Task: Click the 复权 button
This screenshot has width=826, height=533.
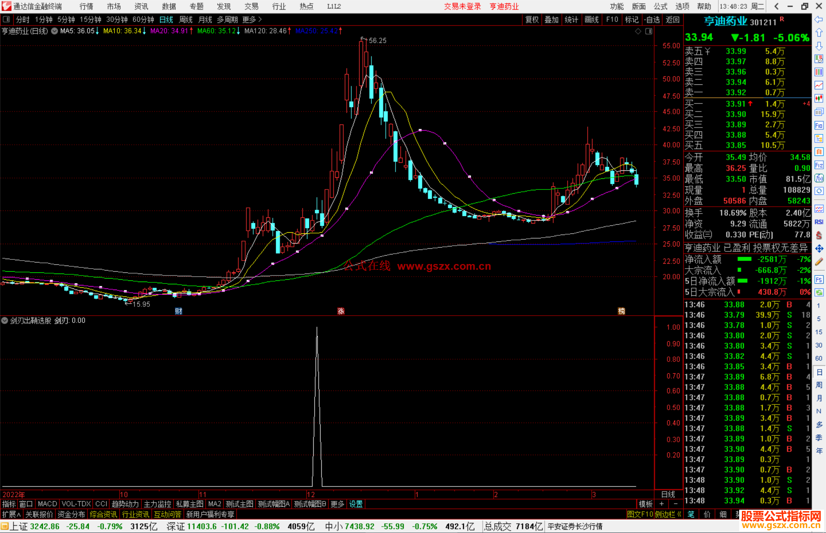Action: [532, 19]
